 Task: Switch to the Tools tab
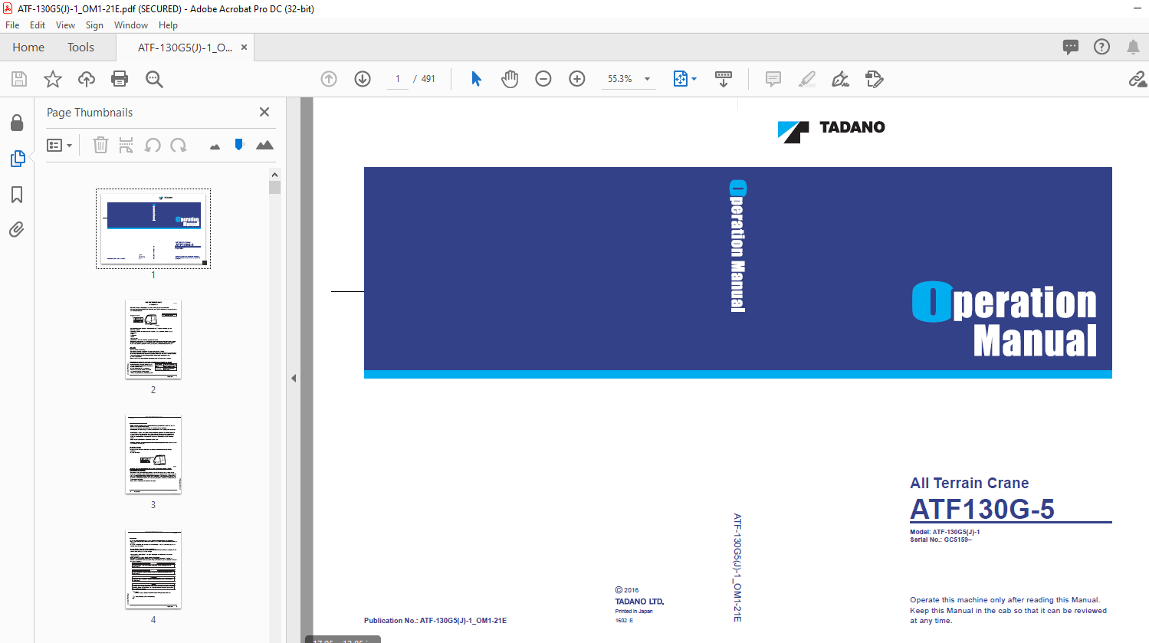[80, 48]
